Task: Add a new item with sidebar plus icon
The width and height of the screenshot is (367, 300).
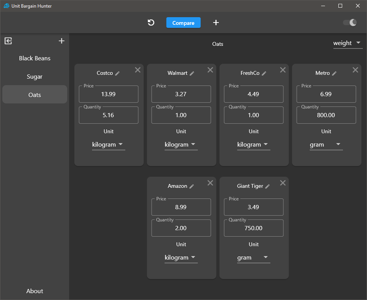Action: (61, 41)
